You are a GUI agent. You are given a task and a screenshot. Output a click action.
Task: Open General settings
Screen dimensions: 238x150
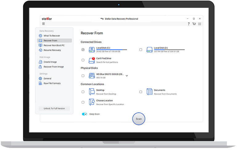pyautogui.click(x=54, y=78)
